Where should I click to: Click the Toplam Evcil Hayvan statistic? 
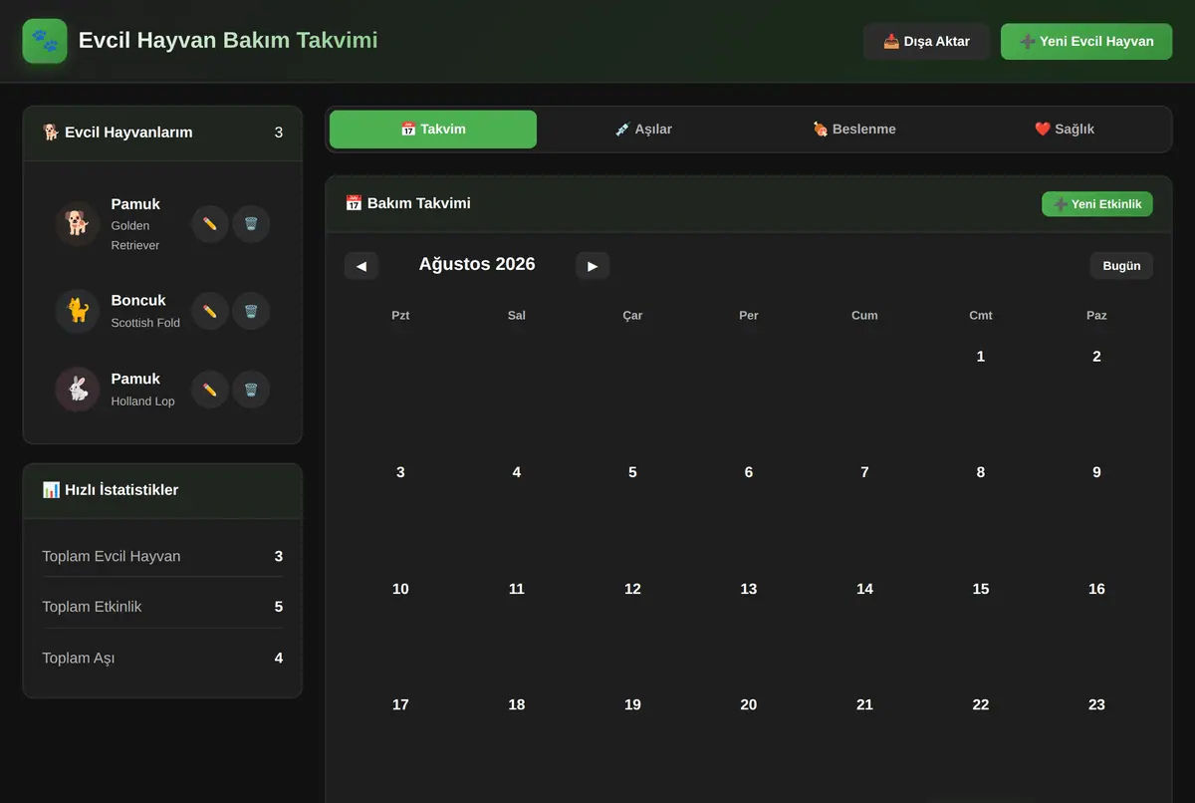[162, 556]
